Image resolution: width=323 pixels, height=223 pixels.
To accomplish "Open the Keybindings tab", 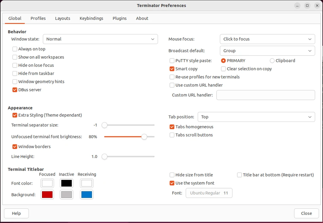I will coord(91,18).
